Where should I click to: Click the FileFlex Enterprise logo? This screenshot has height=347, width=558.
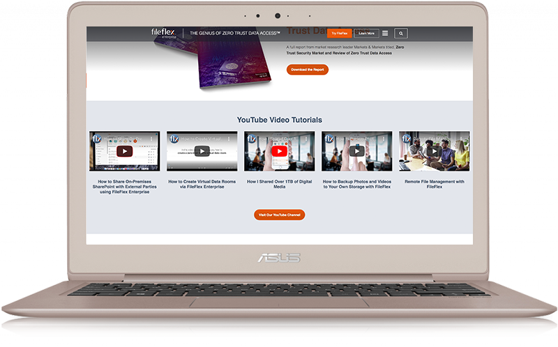[164, 33]
